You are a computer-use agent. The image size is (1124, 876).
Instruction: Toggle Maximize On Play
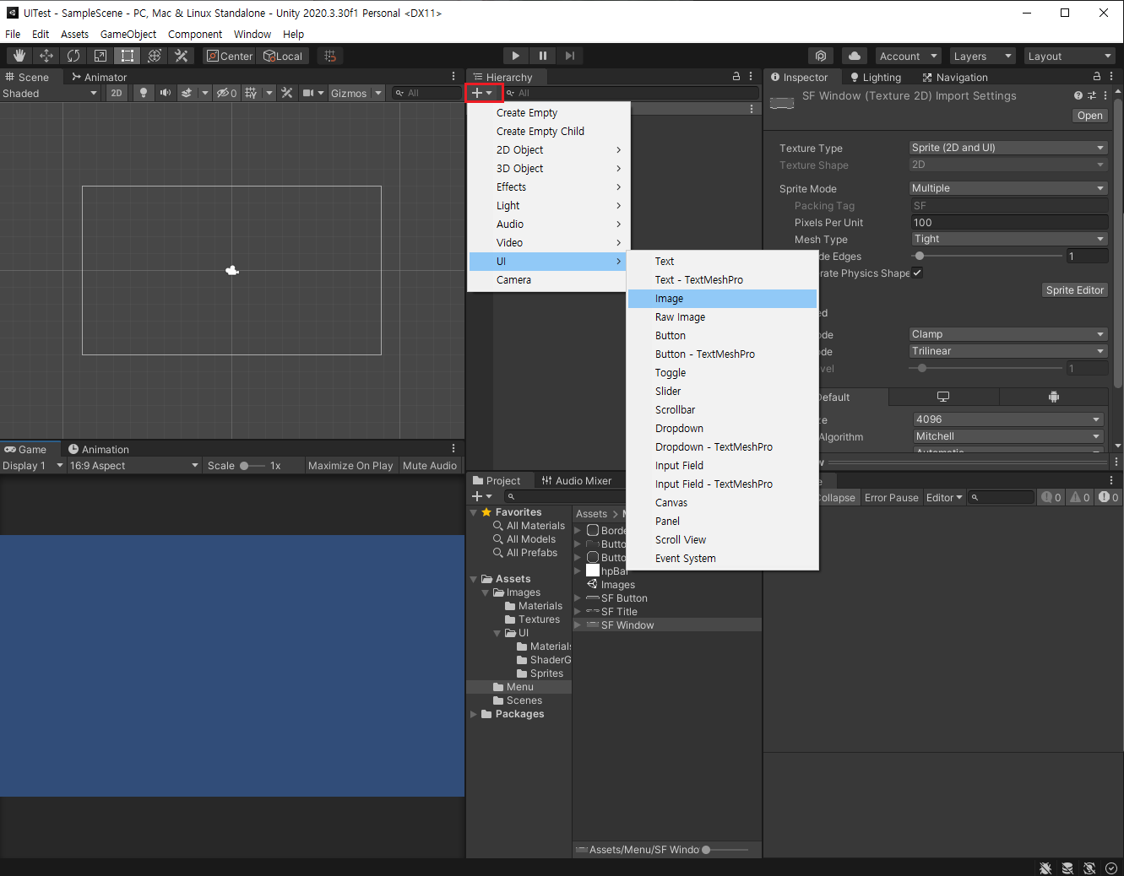coord(350,465)
